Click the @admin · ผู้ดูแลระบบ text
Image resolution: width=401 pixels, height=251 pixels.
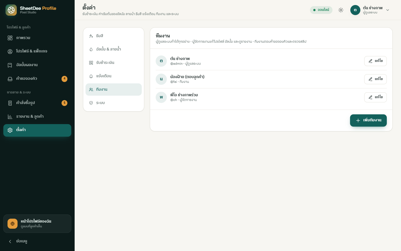click(x=185, y=64)
